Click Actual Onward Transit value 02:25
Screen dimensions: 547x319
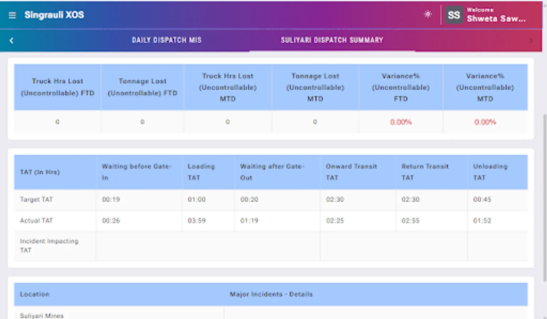[x=335, y=220]
